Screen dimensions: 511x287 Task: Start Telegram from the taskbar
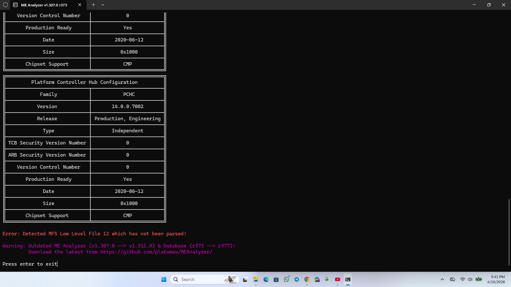tap(297, 279)
